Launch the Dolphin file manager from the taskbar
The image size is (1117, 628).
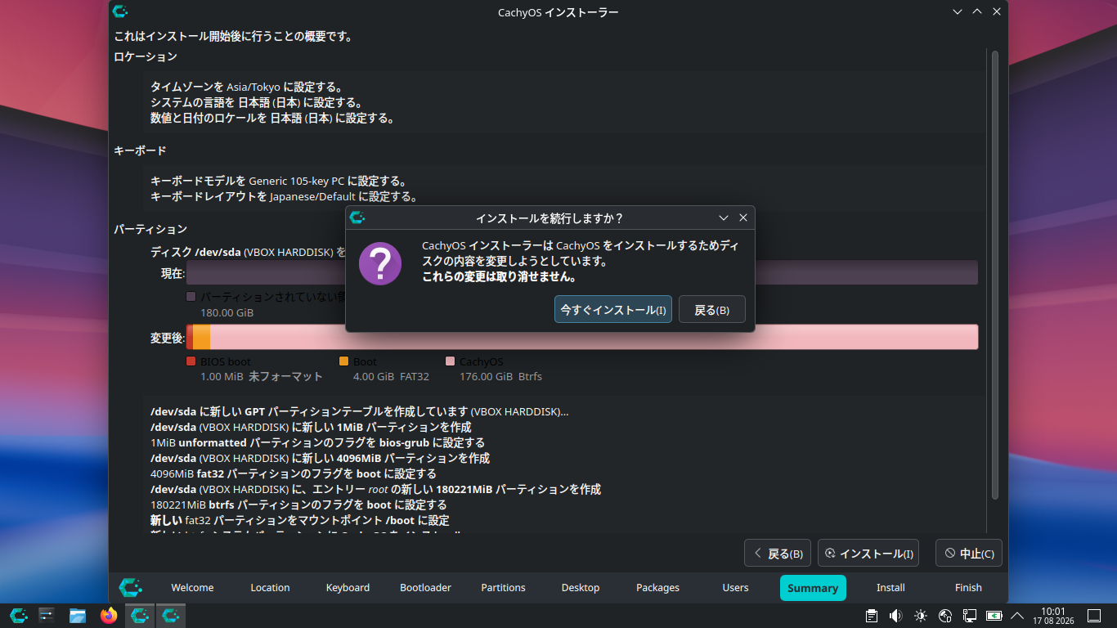tap(78, 616)
